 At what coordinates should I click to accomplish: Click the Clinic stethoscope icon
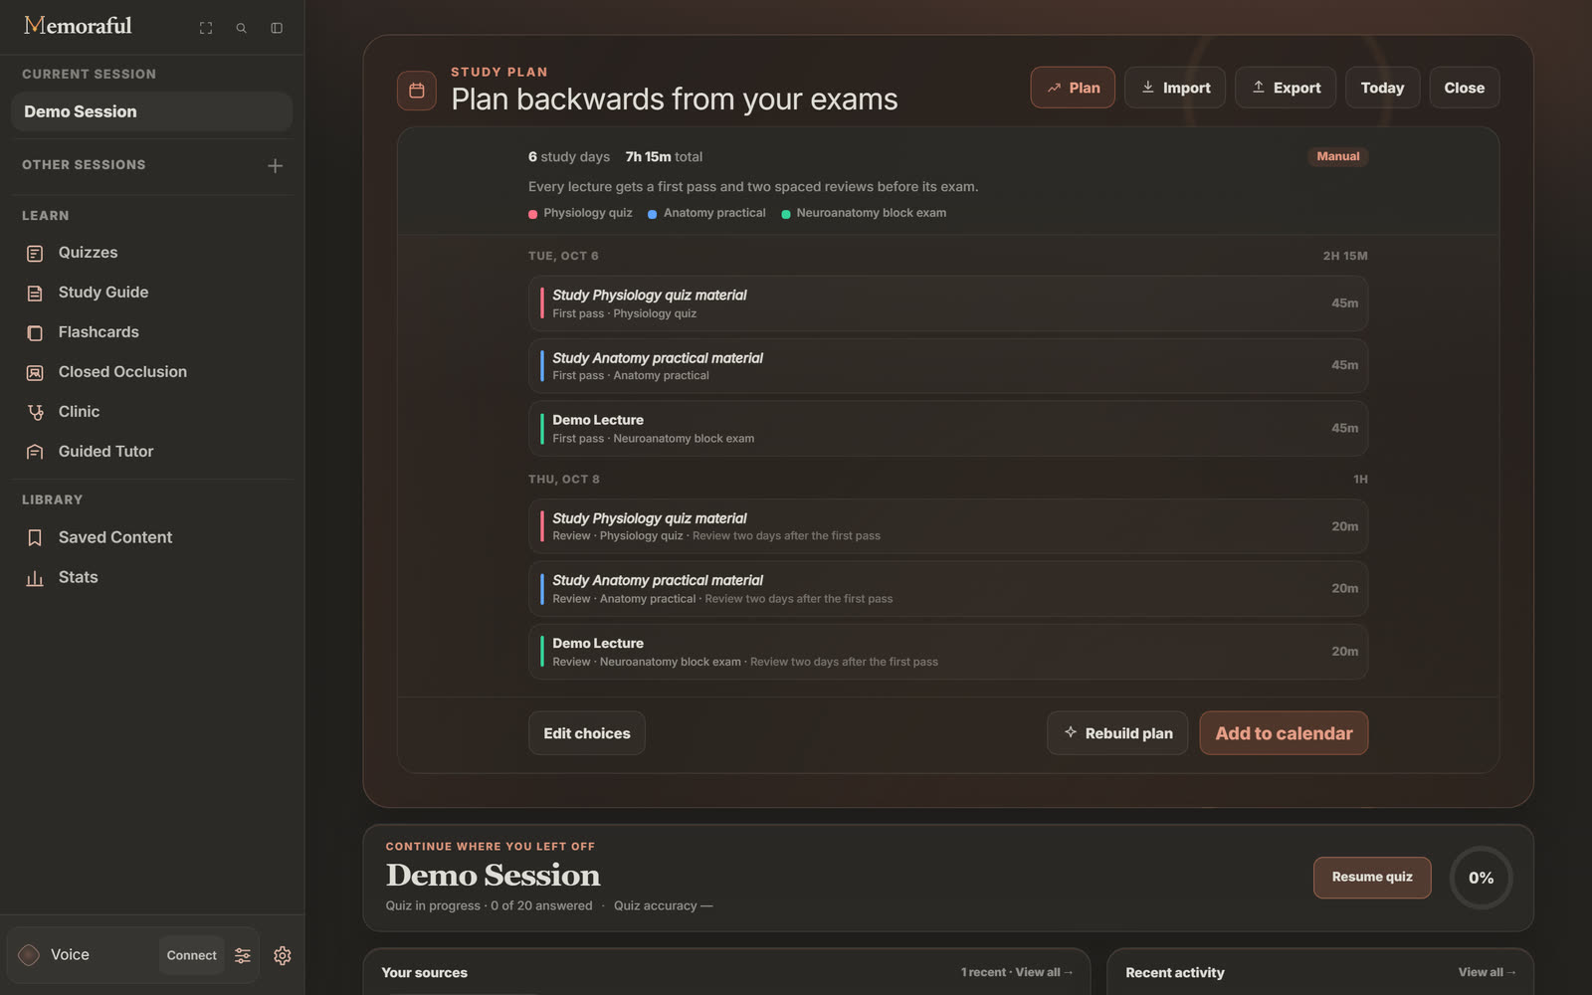35,412
